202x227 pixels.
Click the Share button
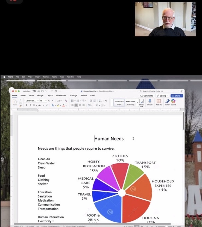(177, 96)
